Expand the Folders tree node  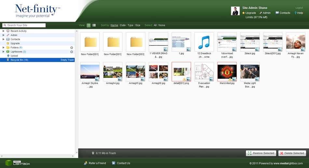pyautogui.click(x=4, y=48)
